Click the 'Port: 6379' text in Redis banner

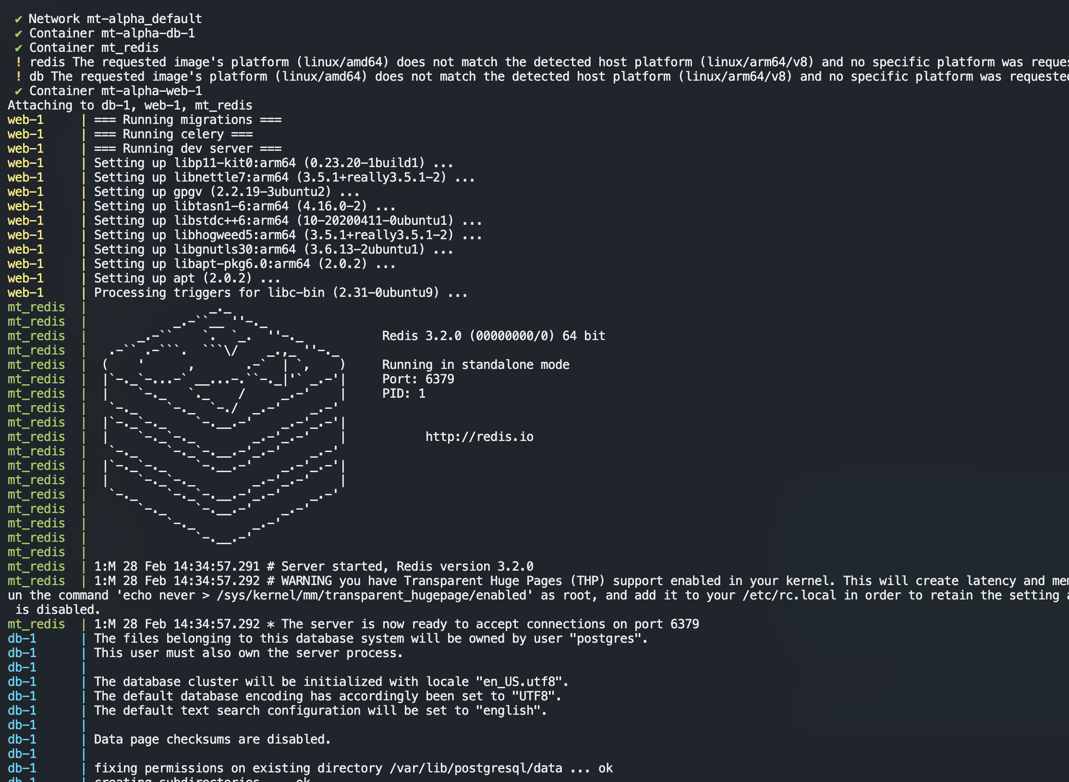[418, 379]
